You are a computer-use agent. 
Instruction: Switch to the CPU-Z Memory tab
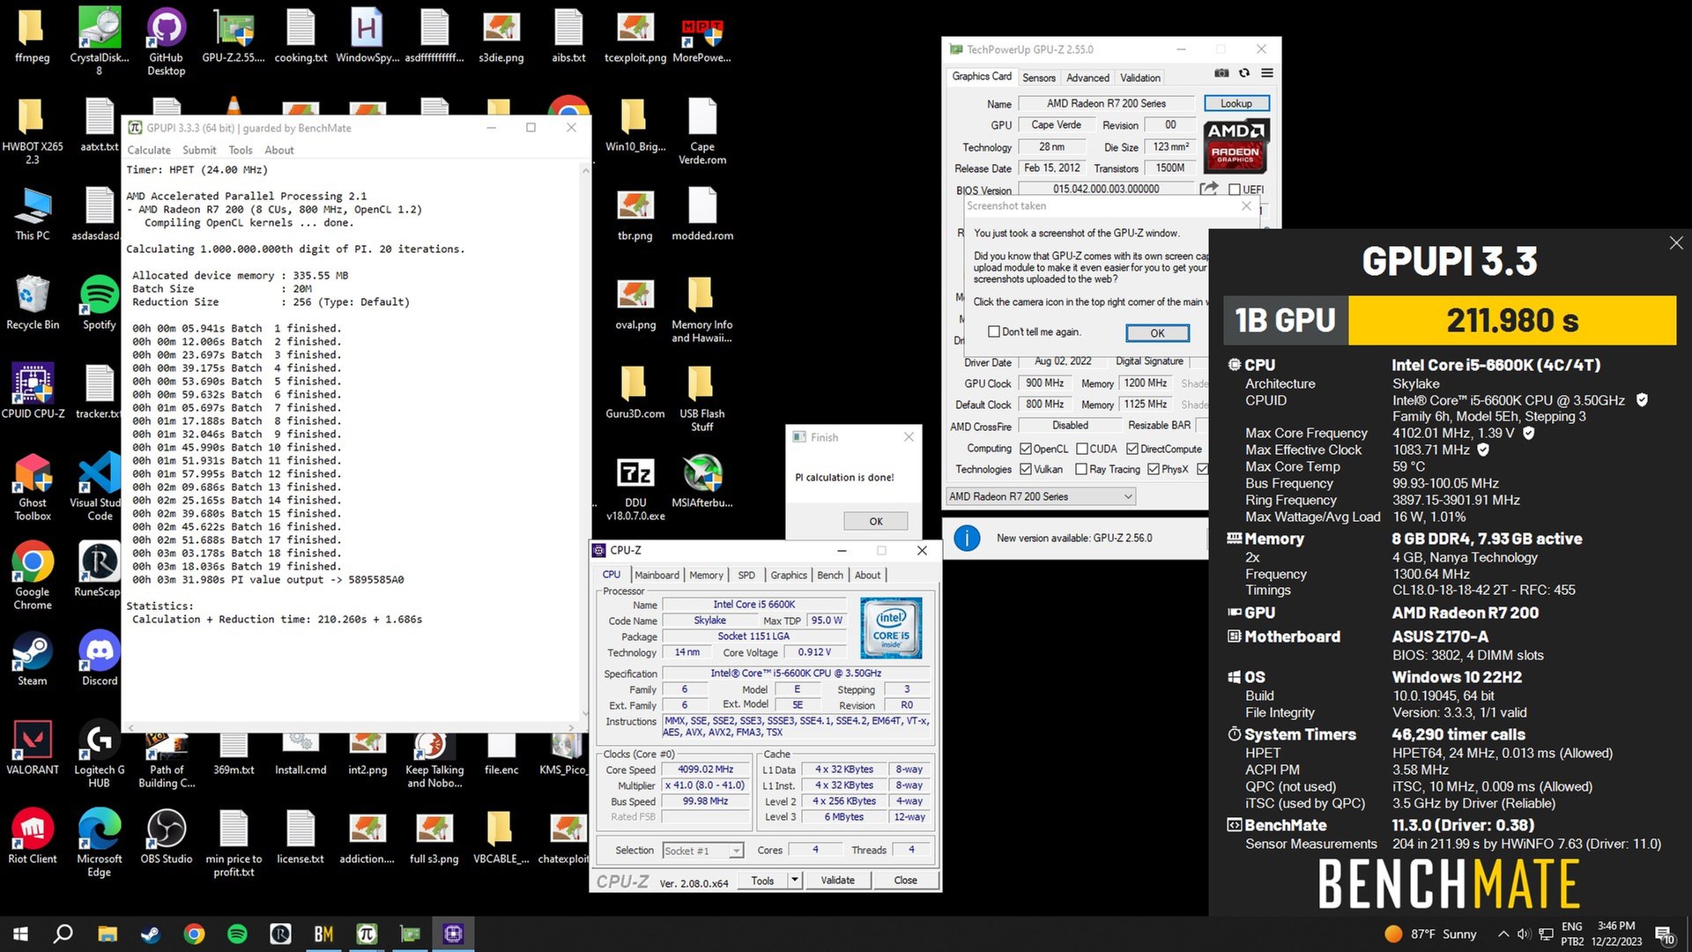click(x=706, y=575)
